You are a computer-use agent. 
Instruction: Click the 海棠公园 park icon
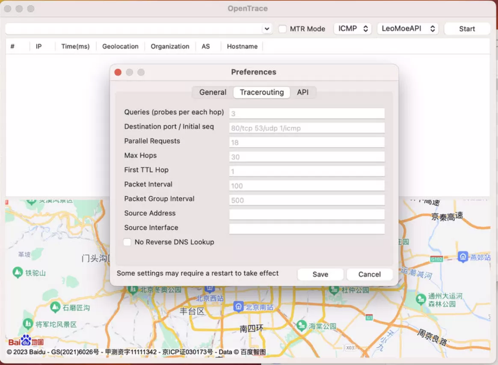301,326
